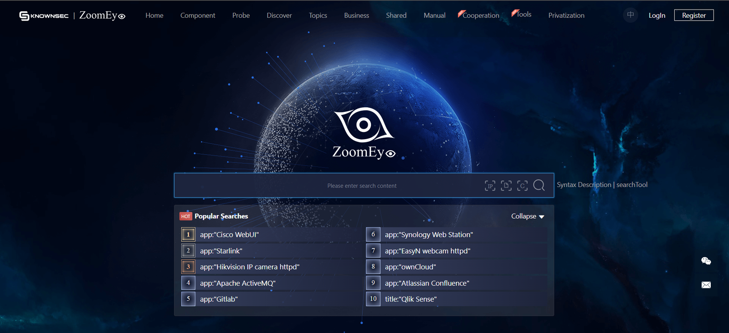Screen dimensions: 729x333
Task: Open the Syntax Description link
Action: click(x=584, y=185)
